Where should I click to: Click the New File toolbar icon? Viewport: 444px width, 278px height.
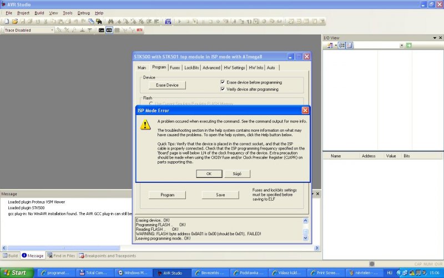(7, 21)
